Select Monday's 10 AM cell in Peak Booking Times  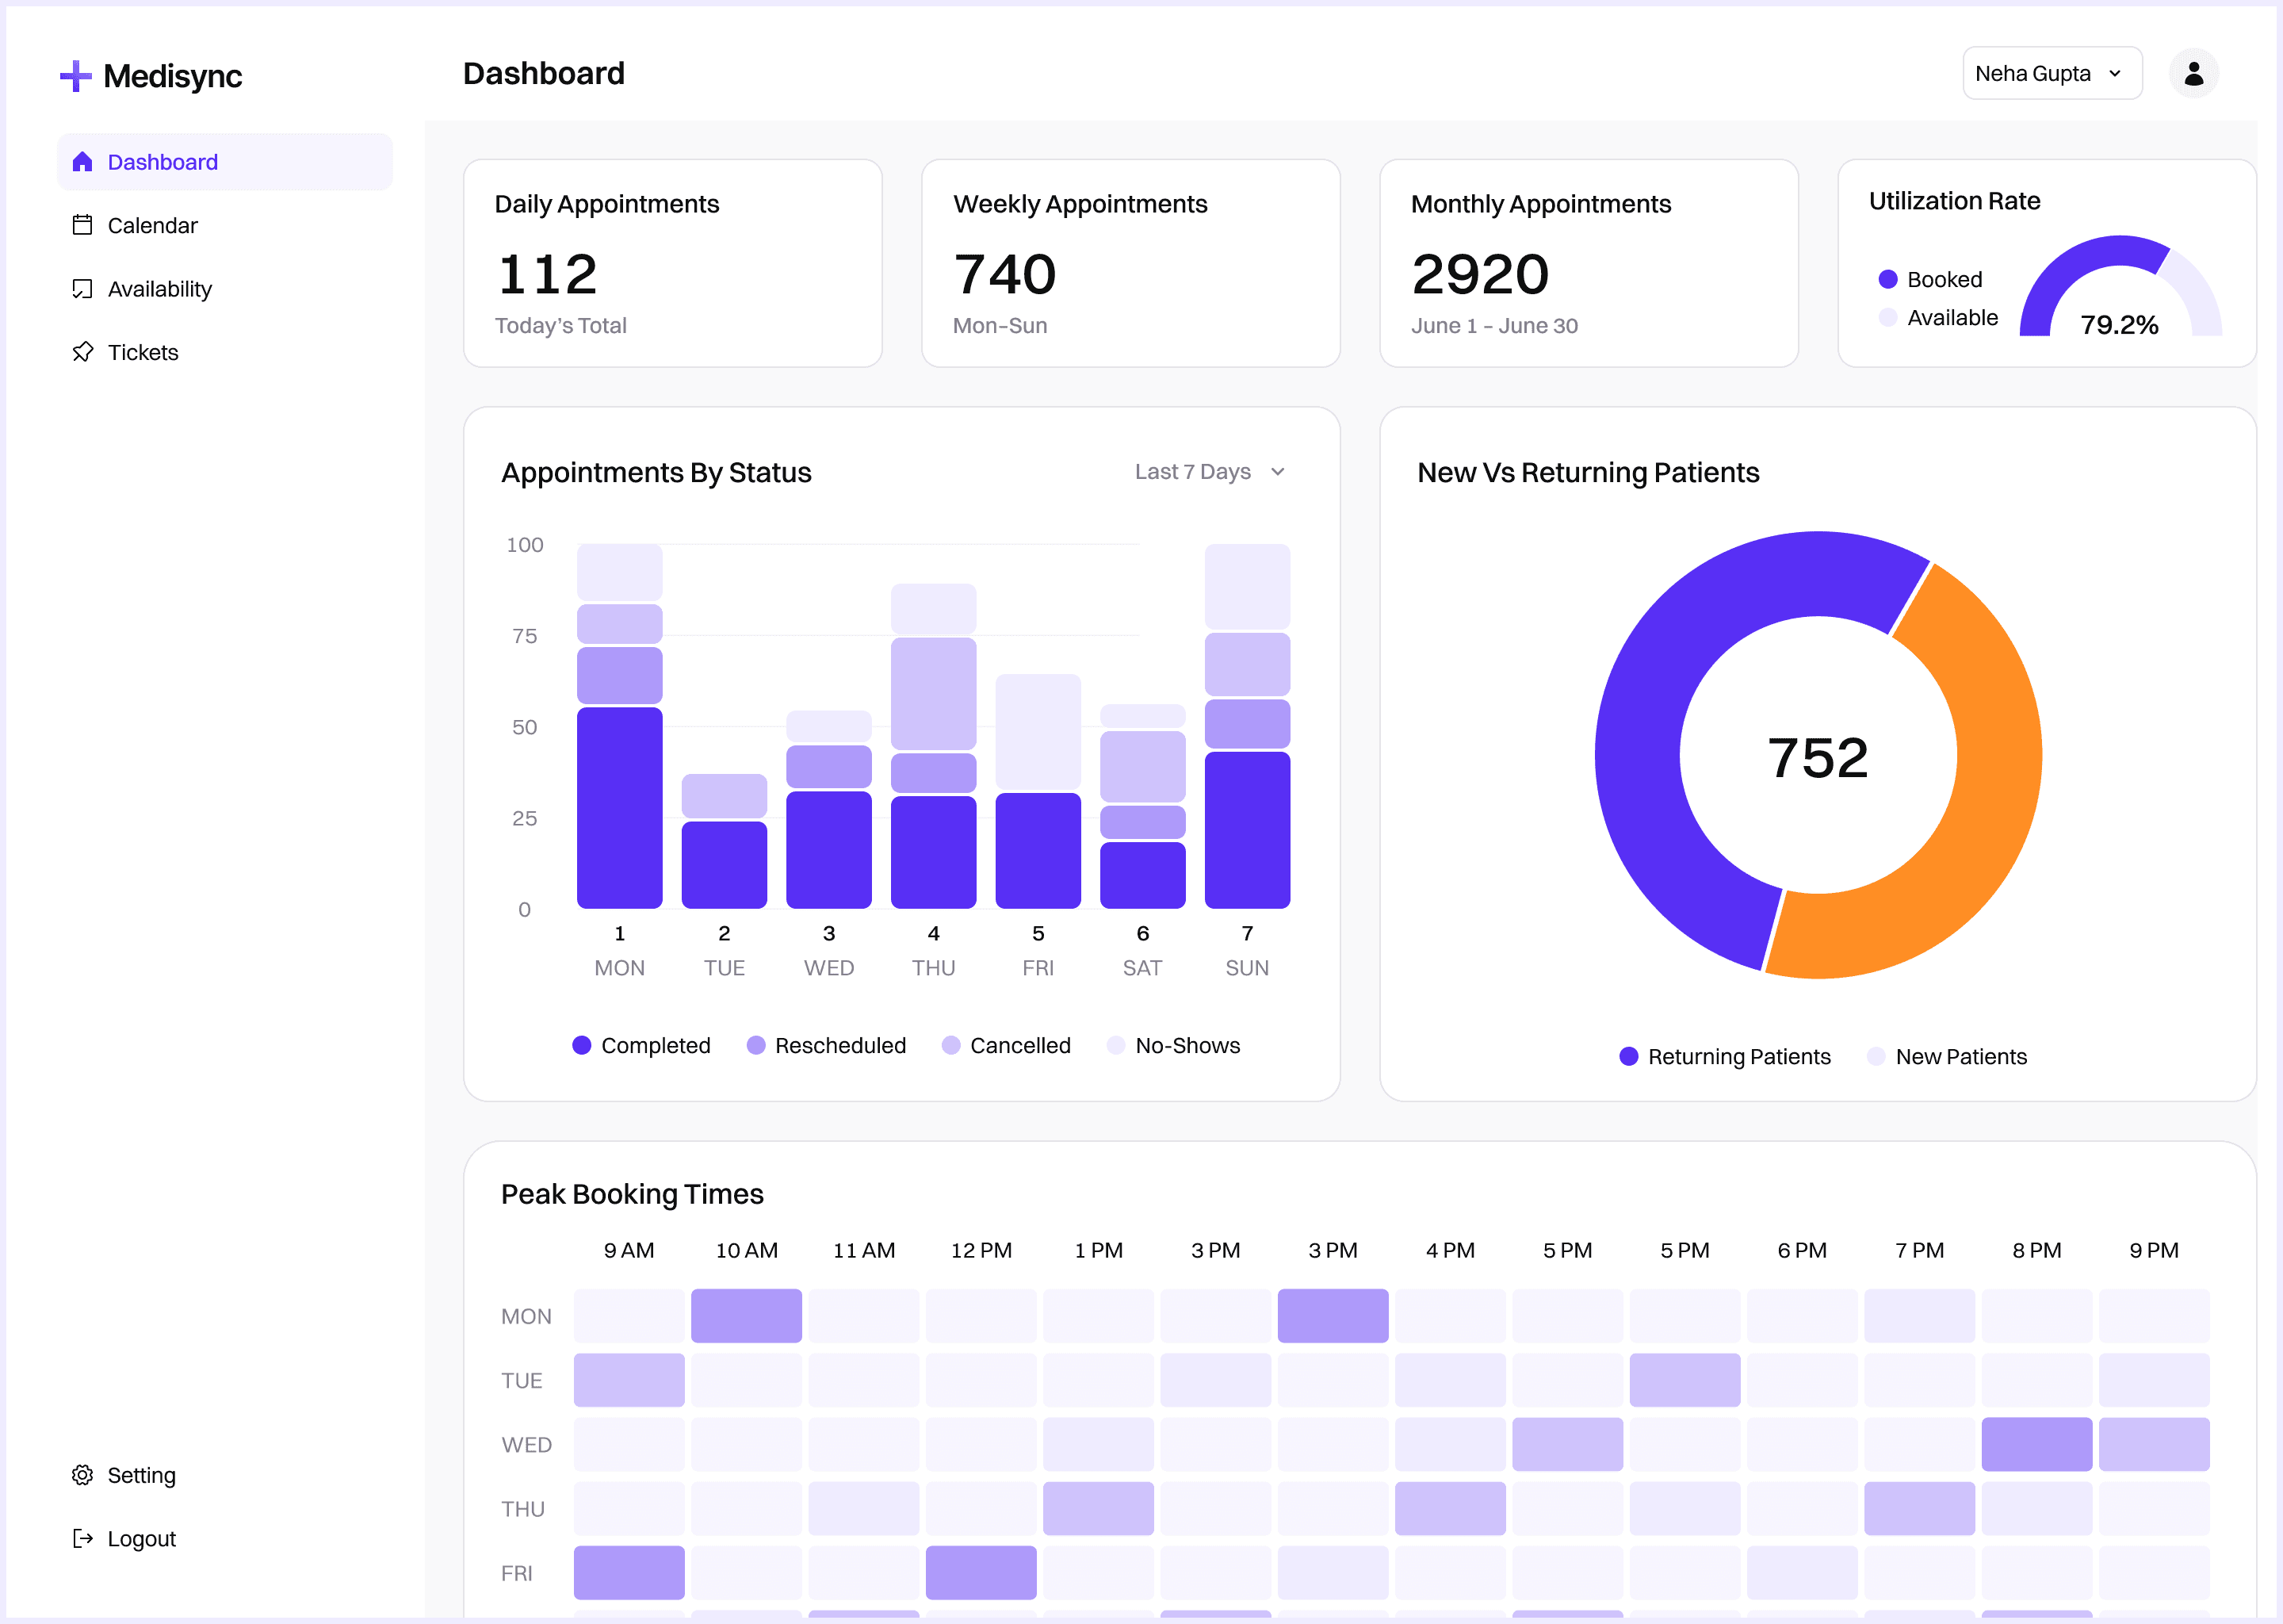(x=746, y=1316)
